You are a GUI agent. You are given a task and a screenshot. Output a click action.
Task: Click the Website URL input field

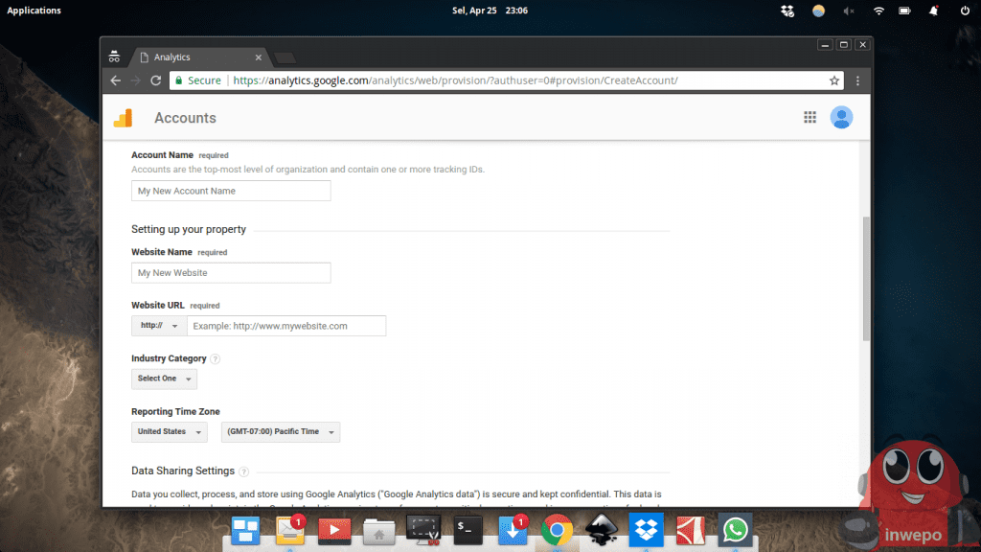[x=286, y=326]
